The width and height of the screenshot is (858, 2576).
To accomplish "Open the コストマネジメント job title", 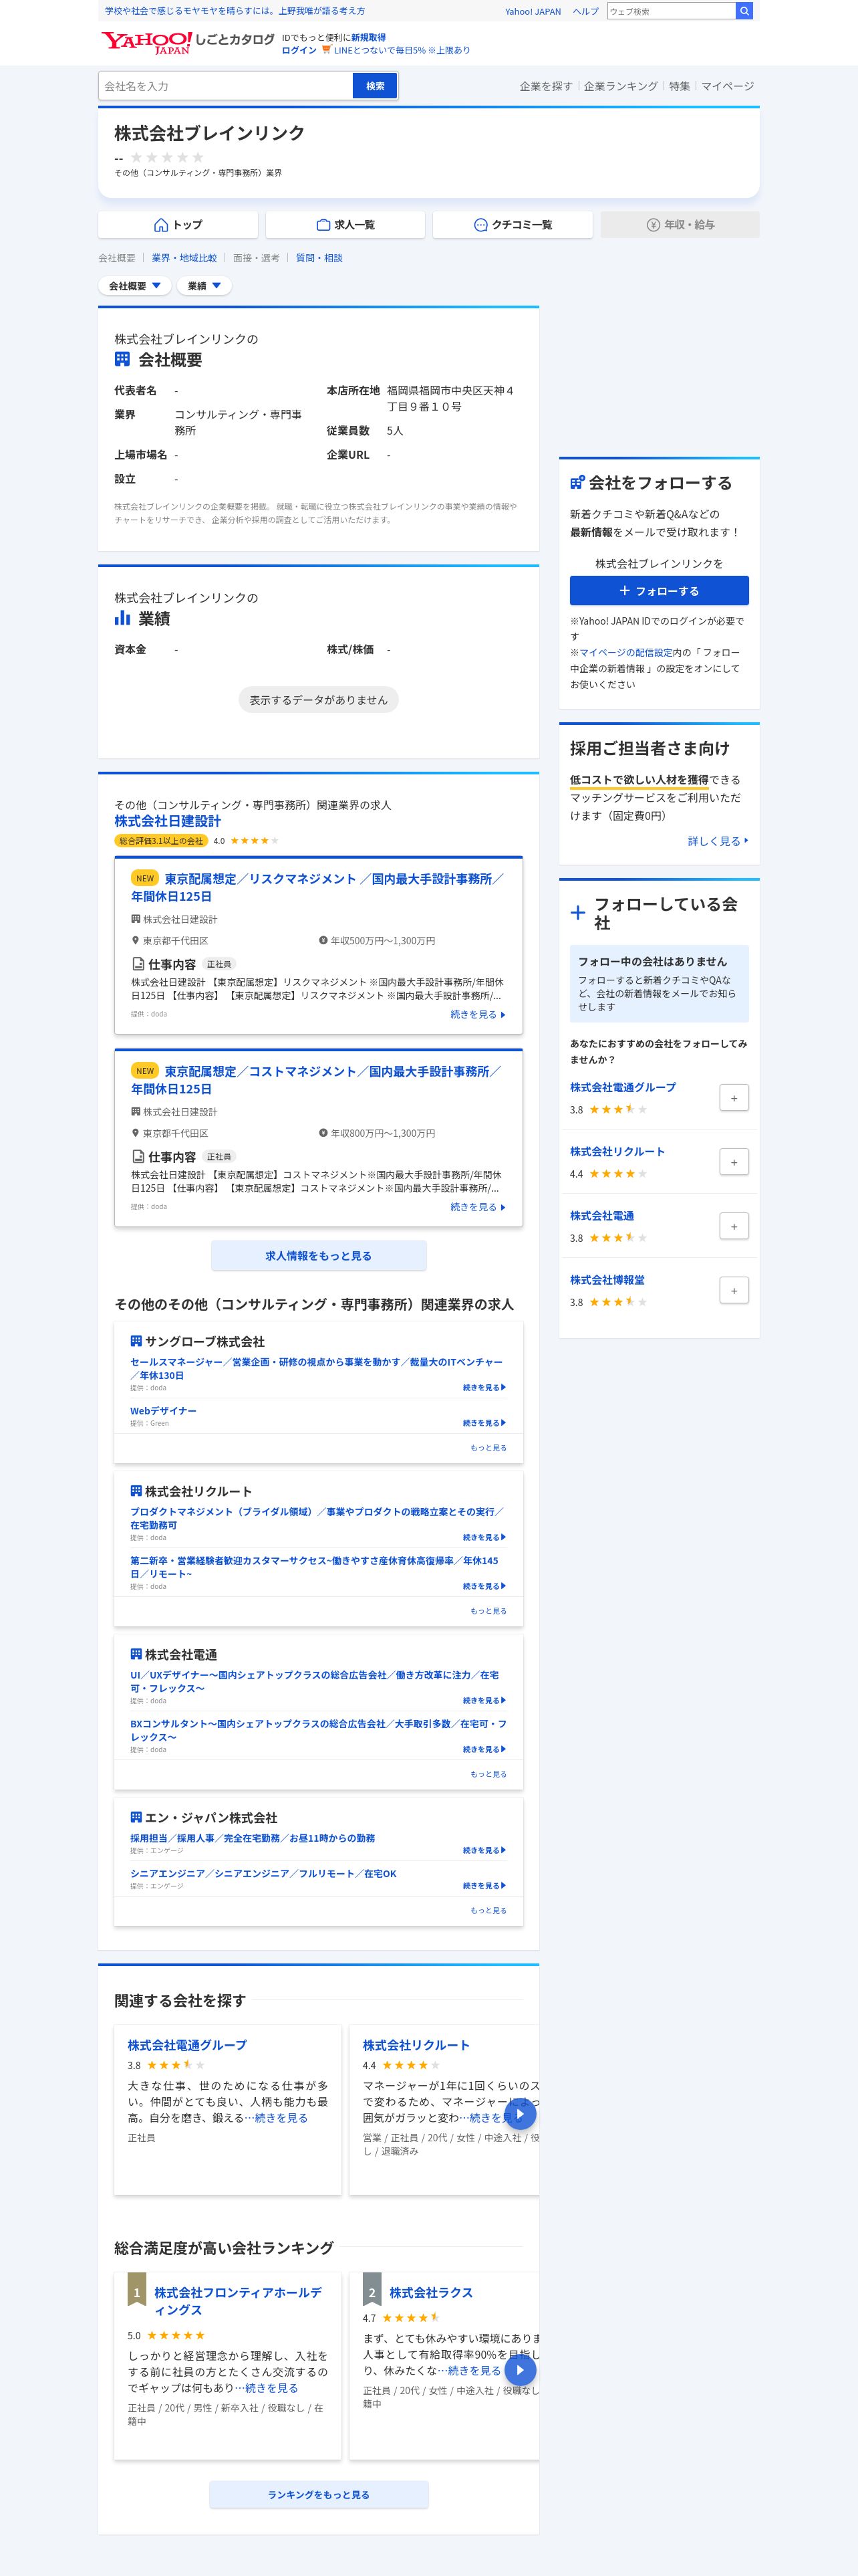I will coord(317,1080).
